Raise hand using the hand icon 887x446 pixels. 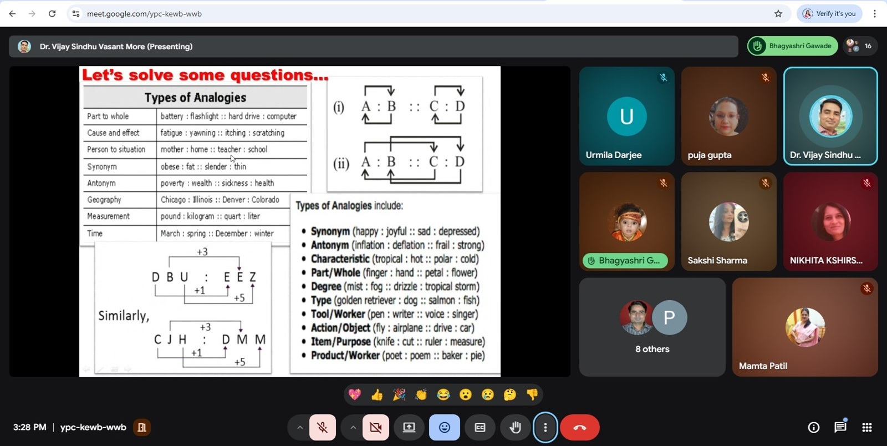(x=515, y=427)
